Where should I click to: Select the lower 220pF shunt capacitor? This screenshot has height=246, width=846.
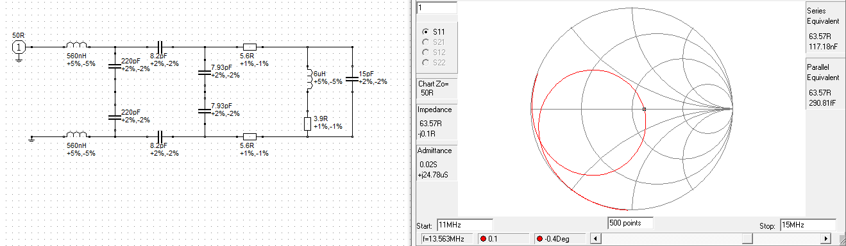(114, 117)
